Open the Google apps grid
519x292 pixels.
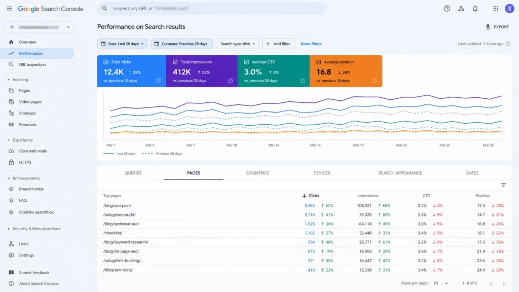point(496,9)
